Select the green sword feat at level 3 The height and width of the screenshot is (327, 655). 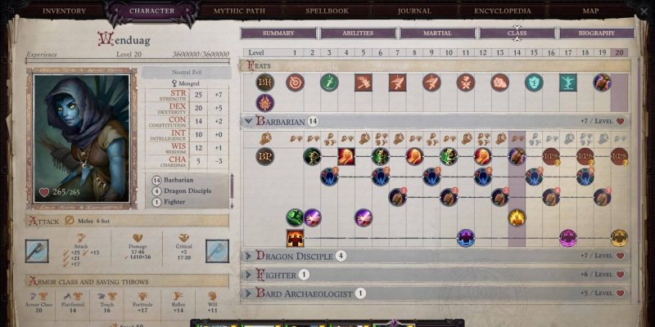click(329, 83)
